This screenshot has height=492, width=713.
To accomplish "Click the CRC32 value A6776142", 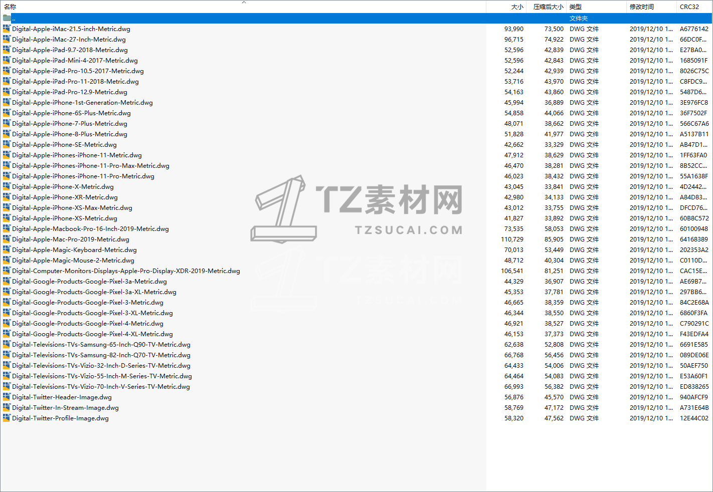I will pos(694,29).
